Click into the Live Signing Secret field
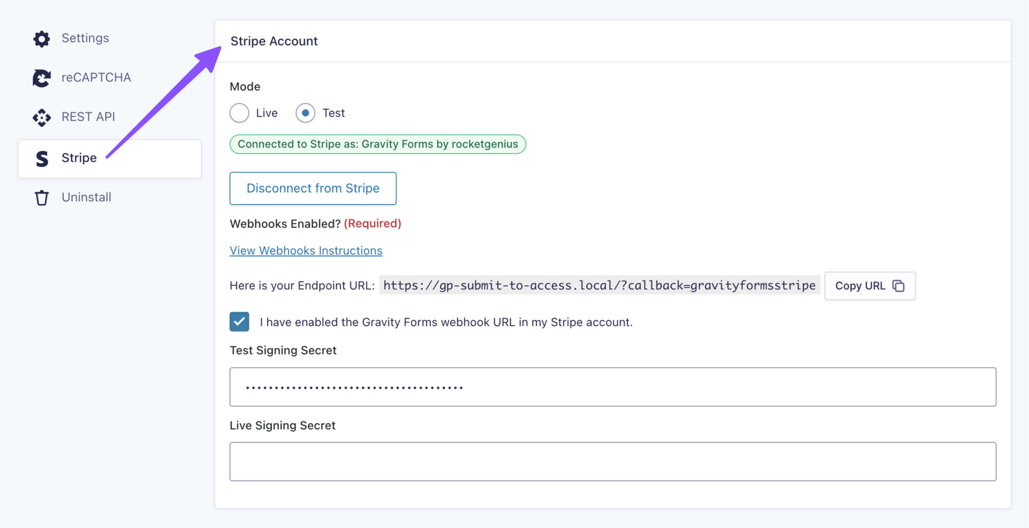The image size is (1029, 528). [612, 462]
